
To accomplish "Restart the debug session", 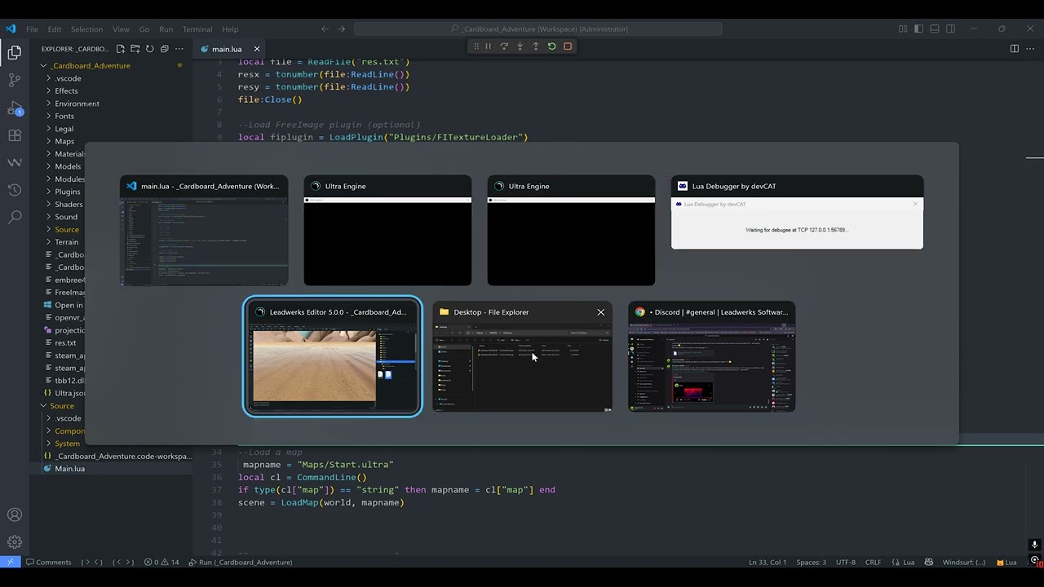I will [x=551, y=46].
